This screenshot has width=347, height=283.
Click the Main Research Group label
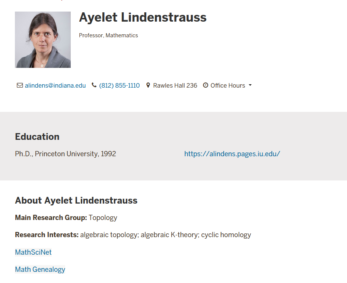[x=51, y=218]
